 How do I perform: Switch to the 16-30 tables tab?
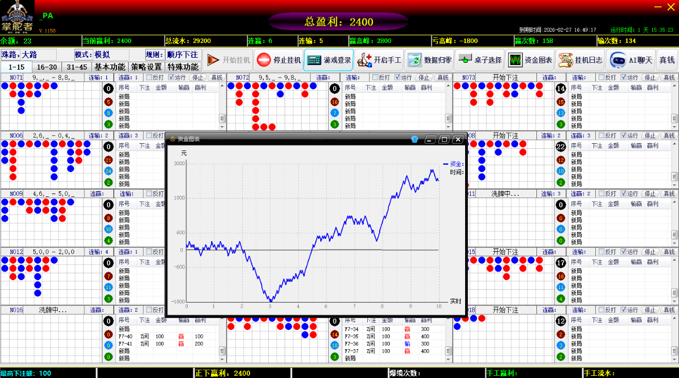46,67
